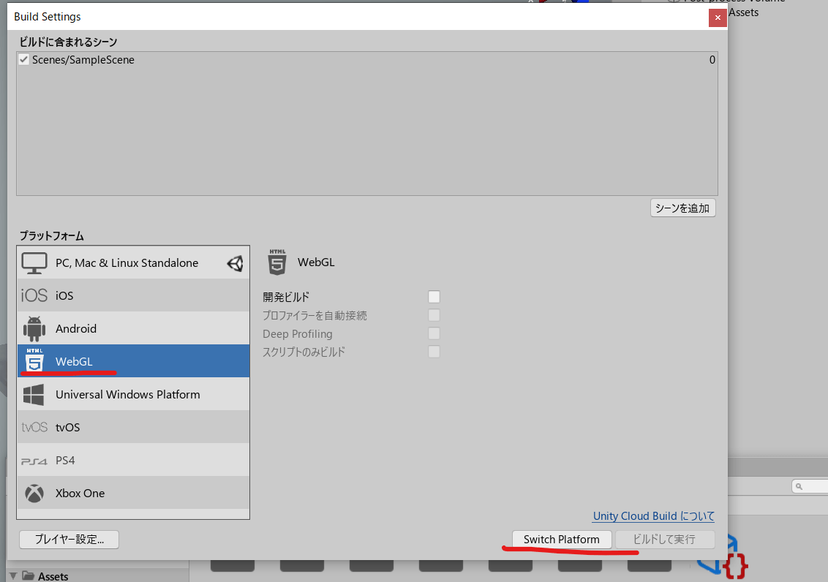The height and width of the screenshot is (582, 828).
Task: Enable the 開発ビルド checkbox
Action: pyautogui.click(x=434, y=297)
